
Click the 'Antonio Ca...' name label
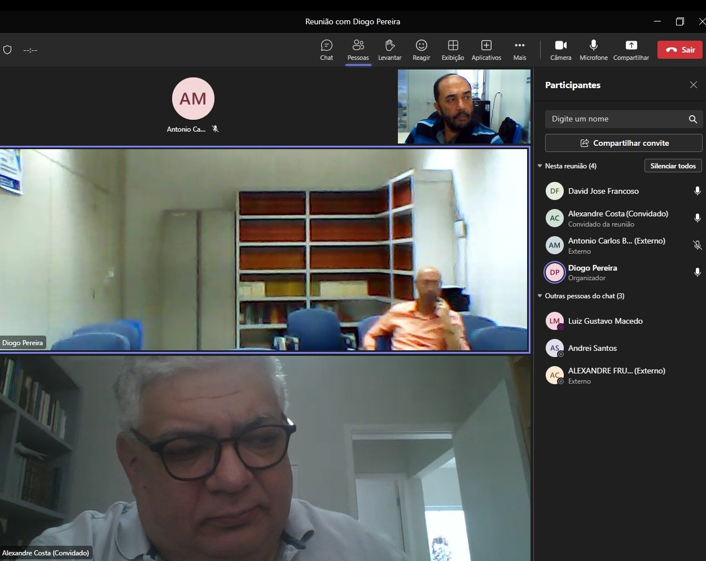pos(186,129)
